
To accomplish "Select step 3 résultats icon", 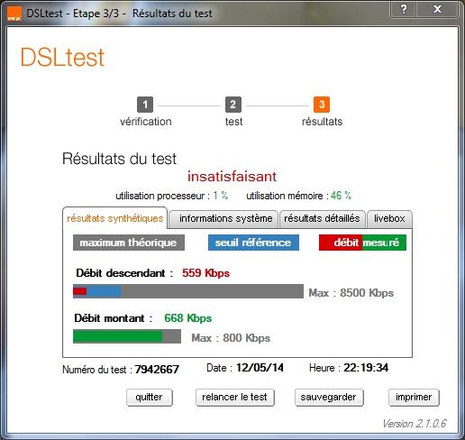I will click(322, 105).
